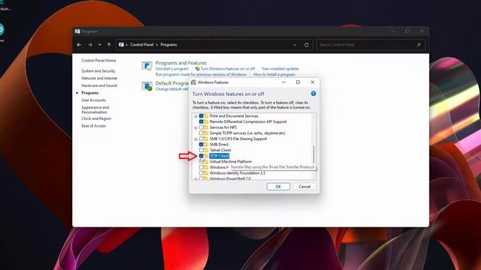Click Run programs made for previous versions link

pos(201,74)
